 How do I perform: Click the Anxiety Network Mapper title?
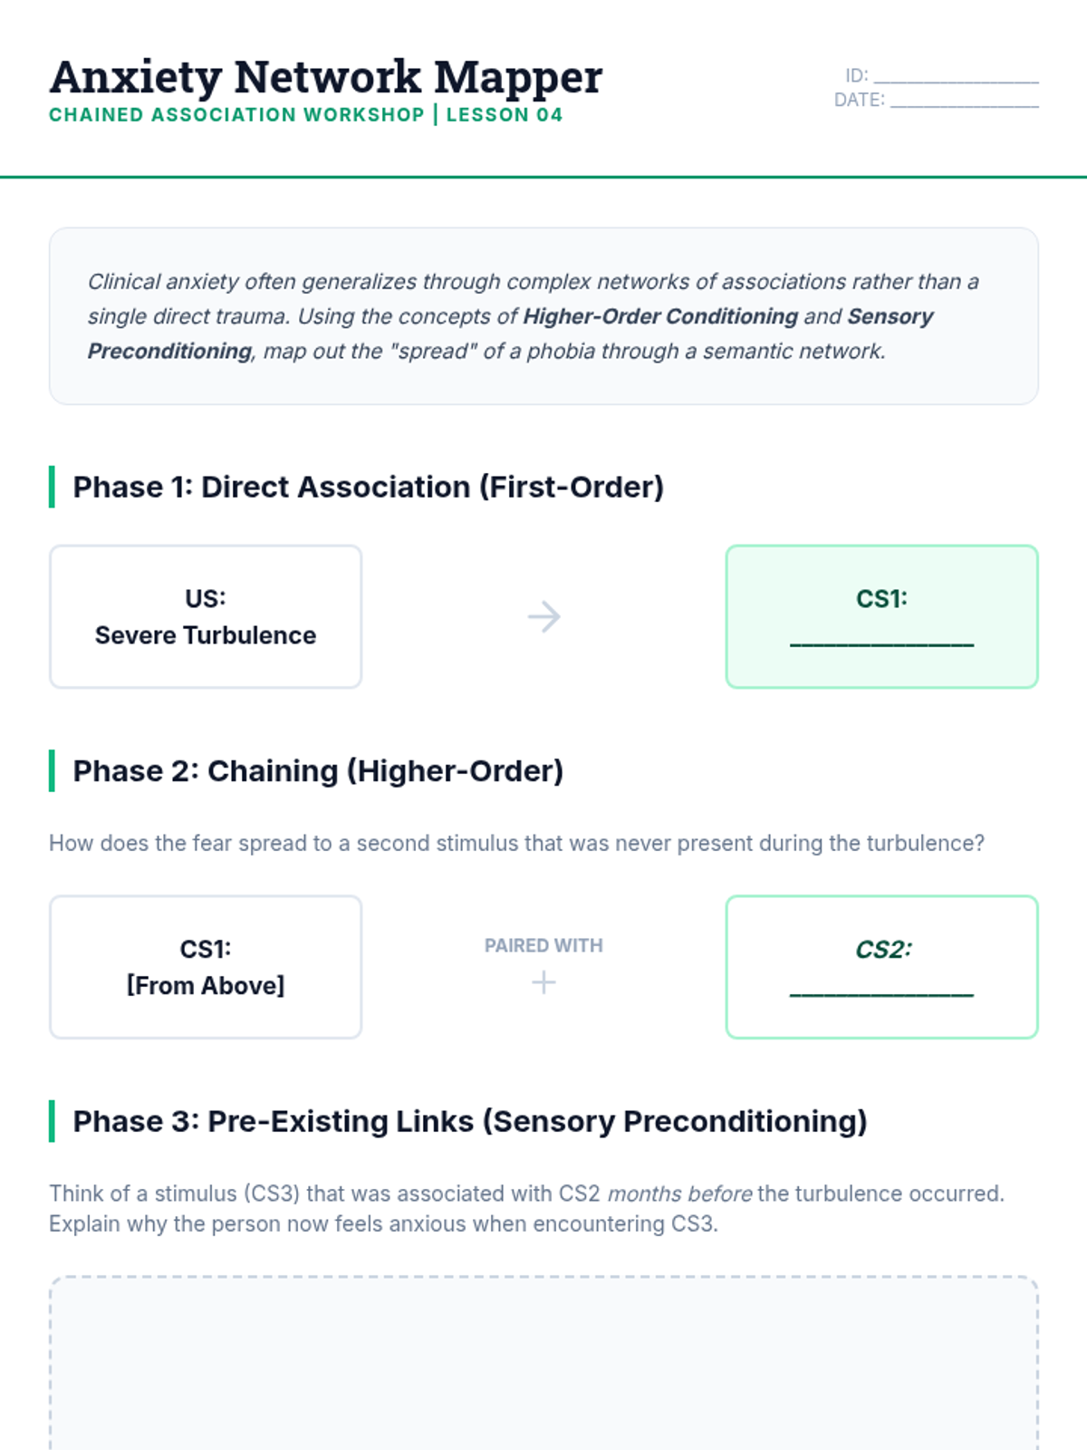(x=326, y=77)
